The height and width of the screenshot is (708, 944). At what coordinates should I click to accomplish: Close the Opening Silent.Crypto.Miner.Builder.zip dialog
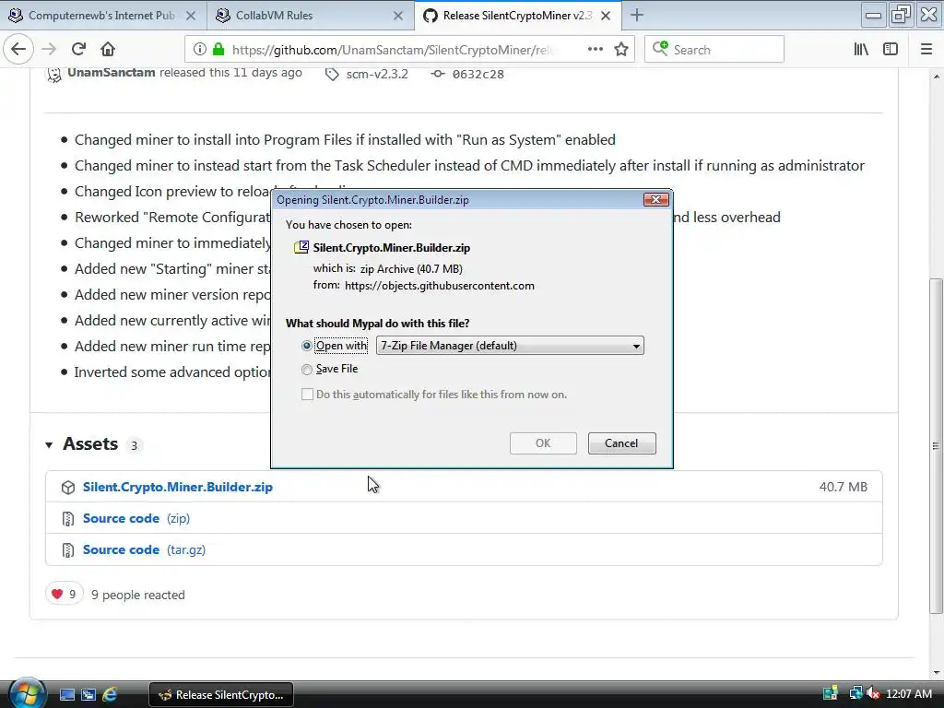(x=655, y=199)
